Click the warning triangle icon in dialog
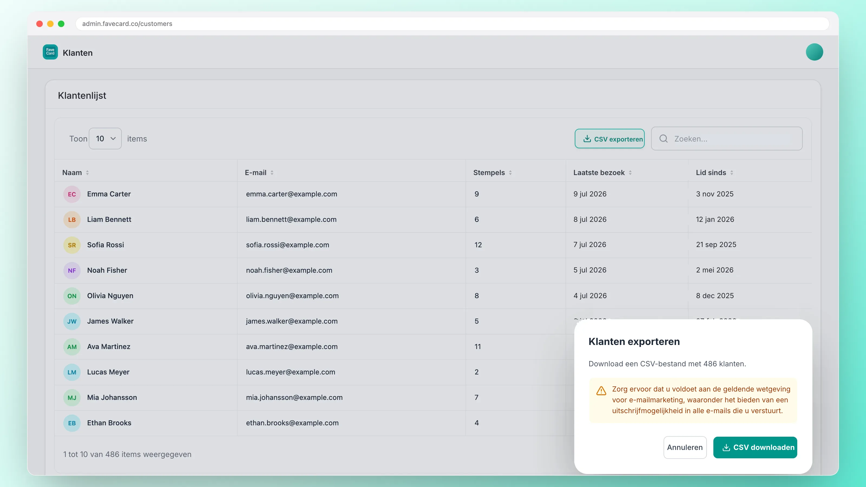The image size is (866, 487). [601, 390]
